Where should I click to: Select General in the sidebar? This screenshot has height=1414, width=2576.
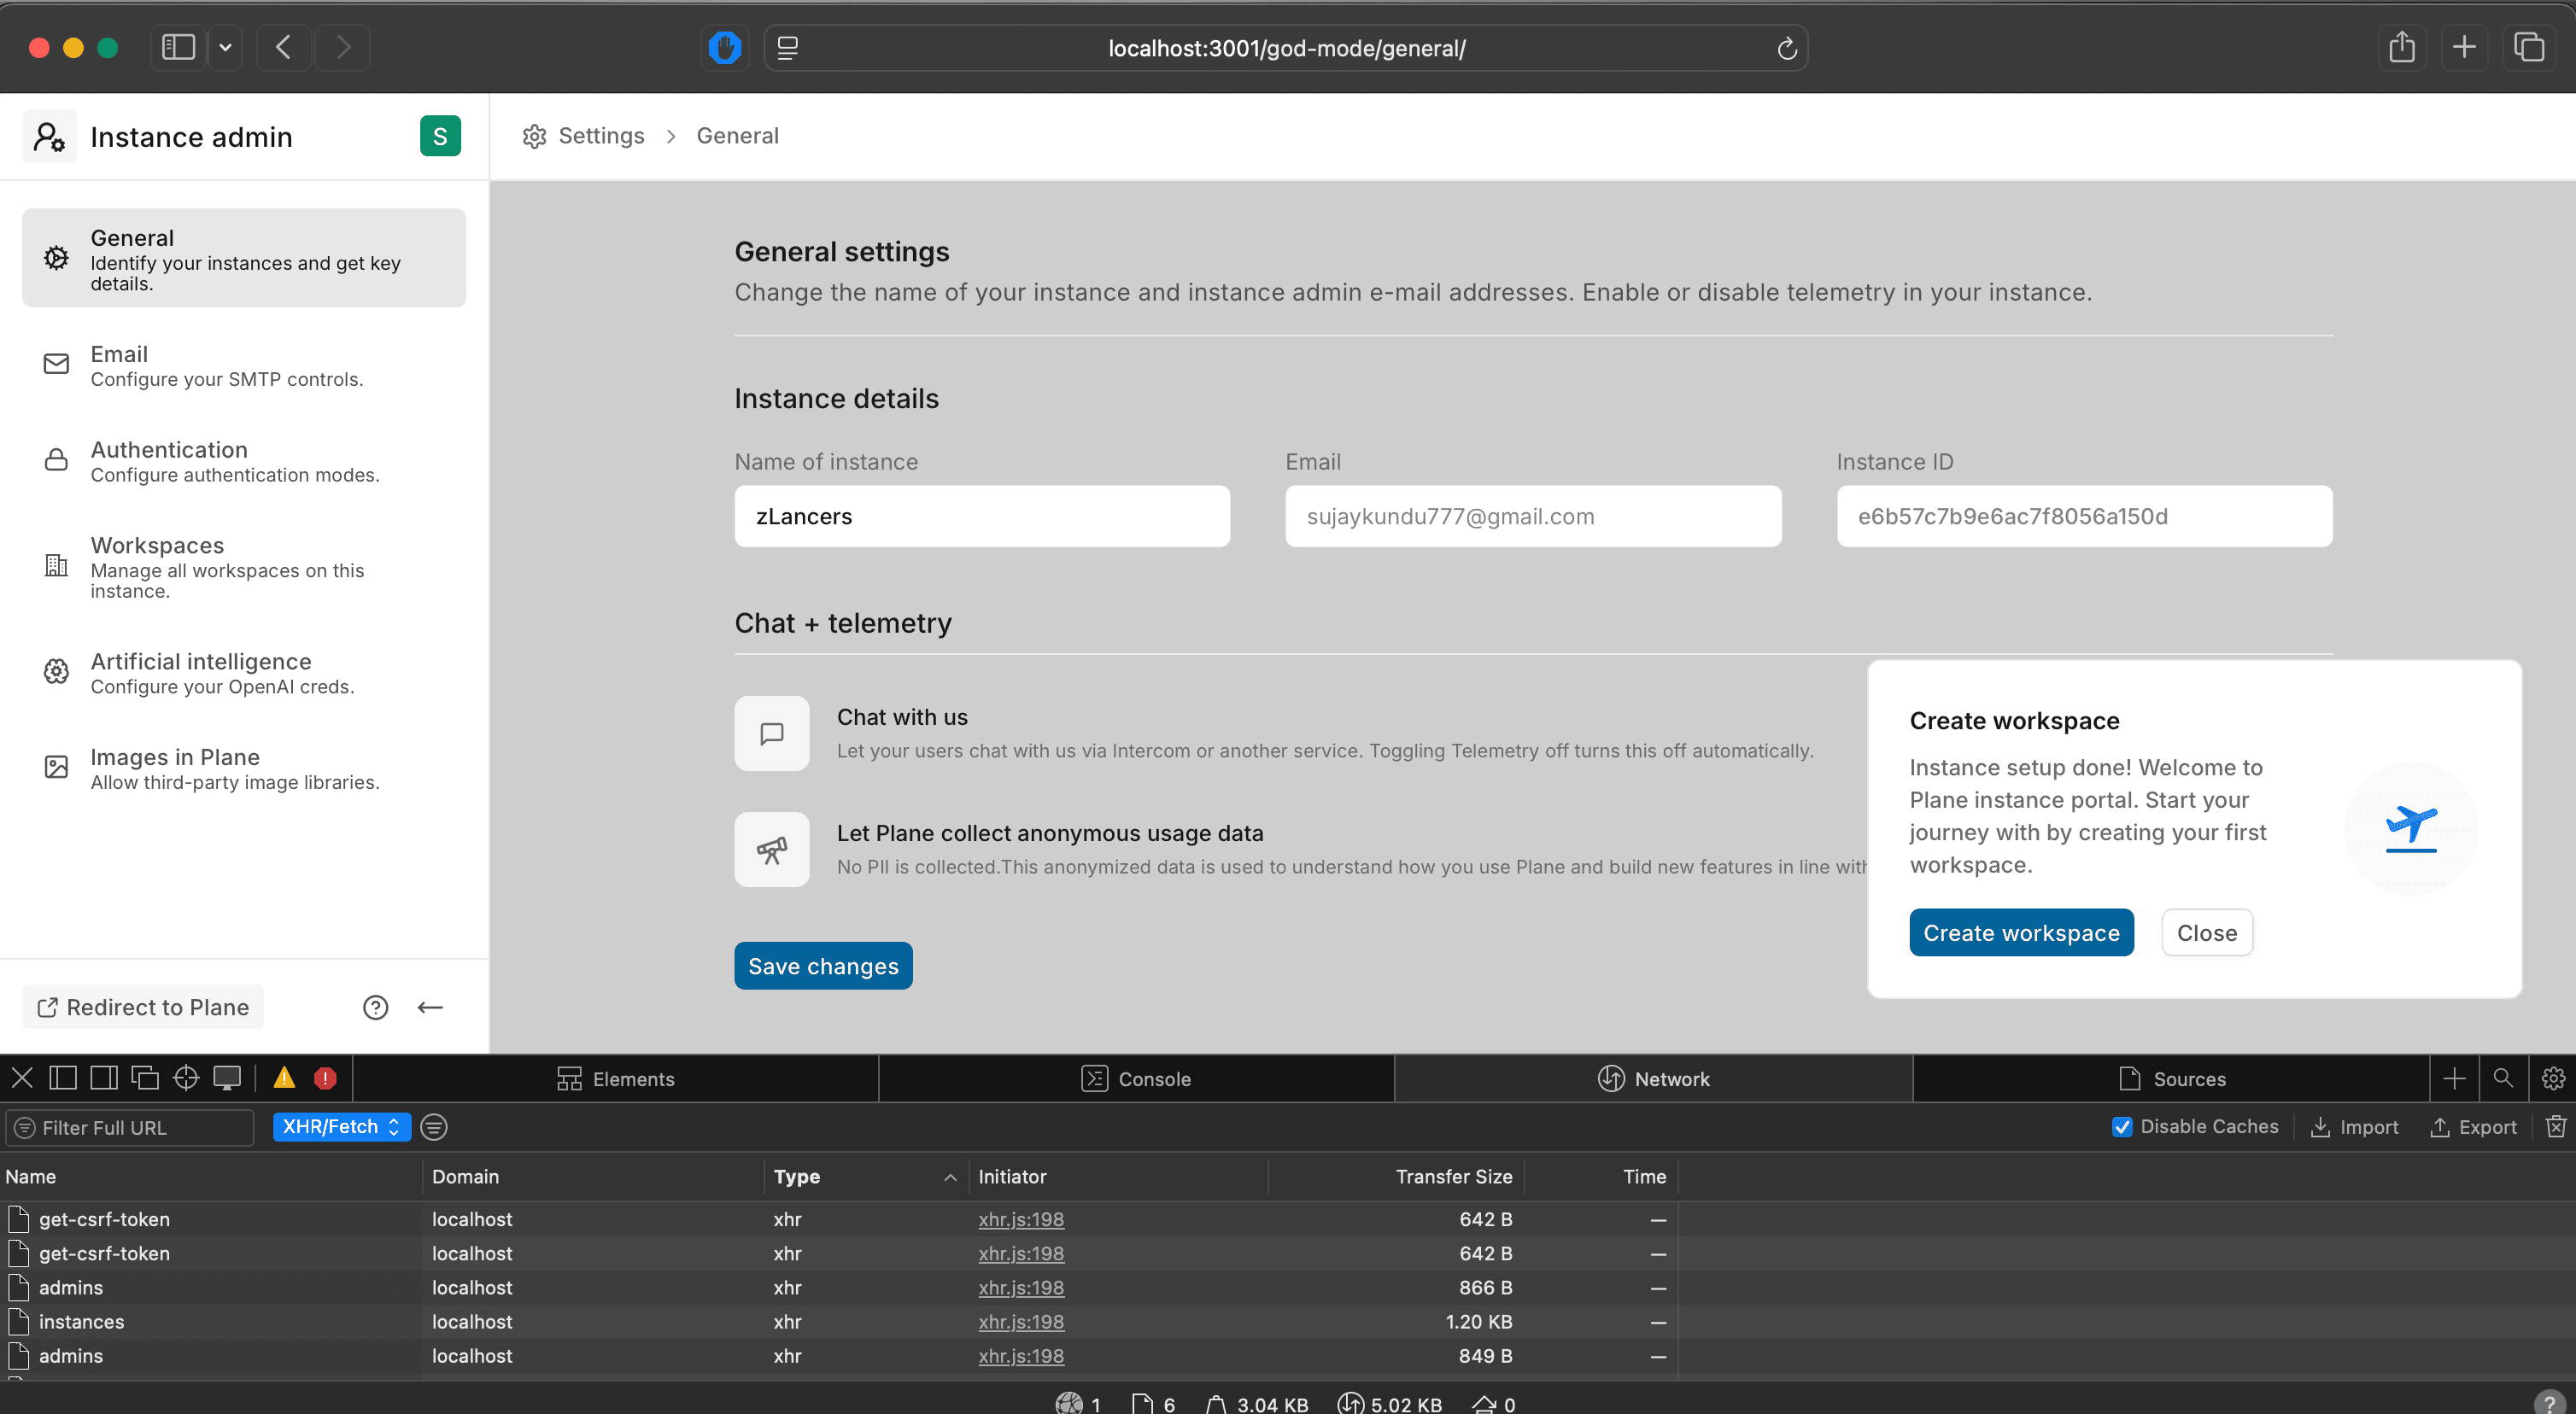click(x=244, y=258)
